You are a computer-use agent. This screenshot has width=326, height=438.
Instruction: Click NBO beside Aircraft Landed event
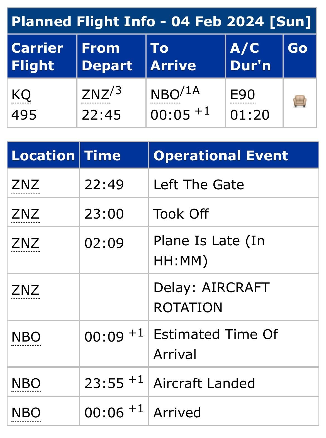[26, 383]
